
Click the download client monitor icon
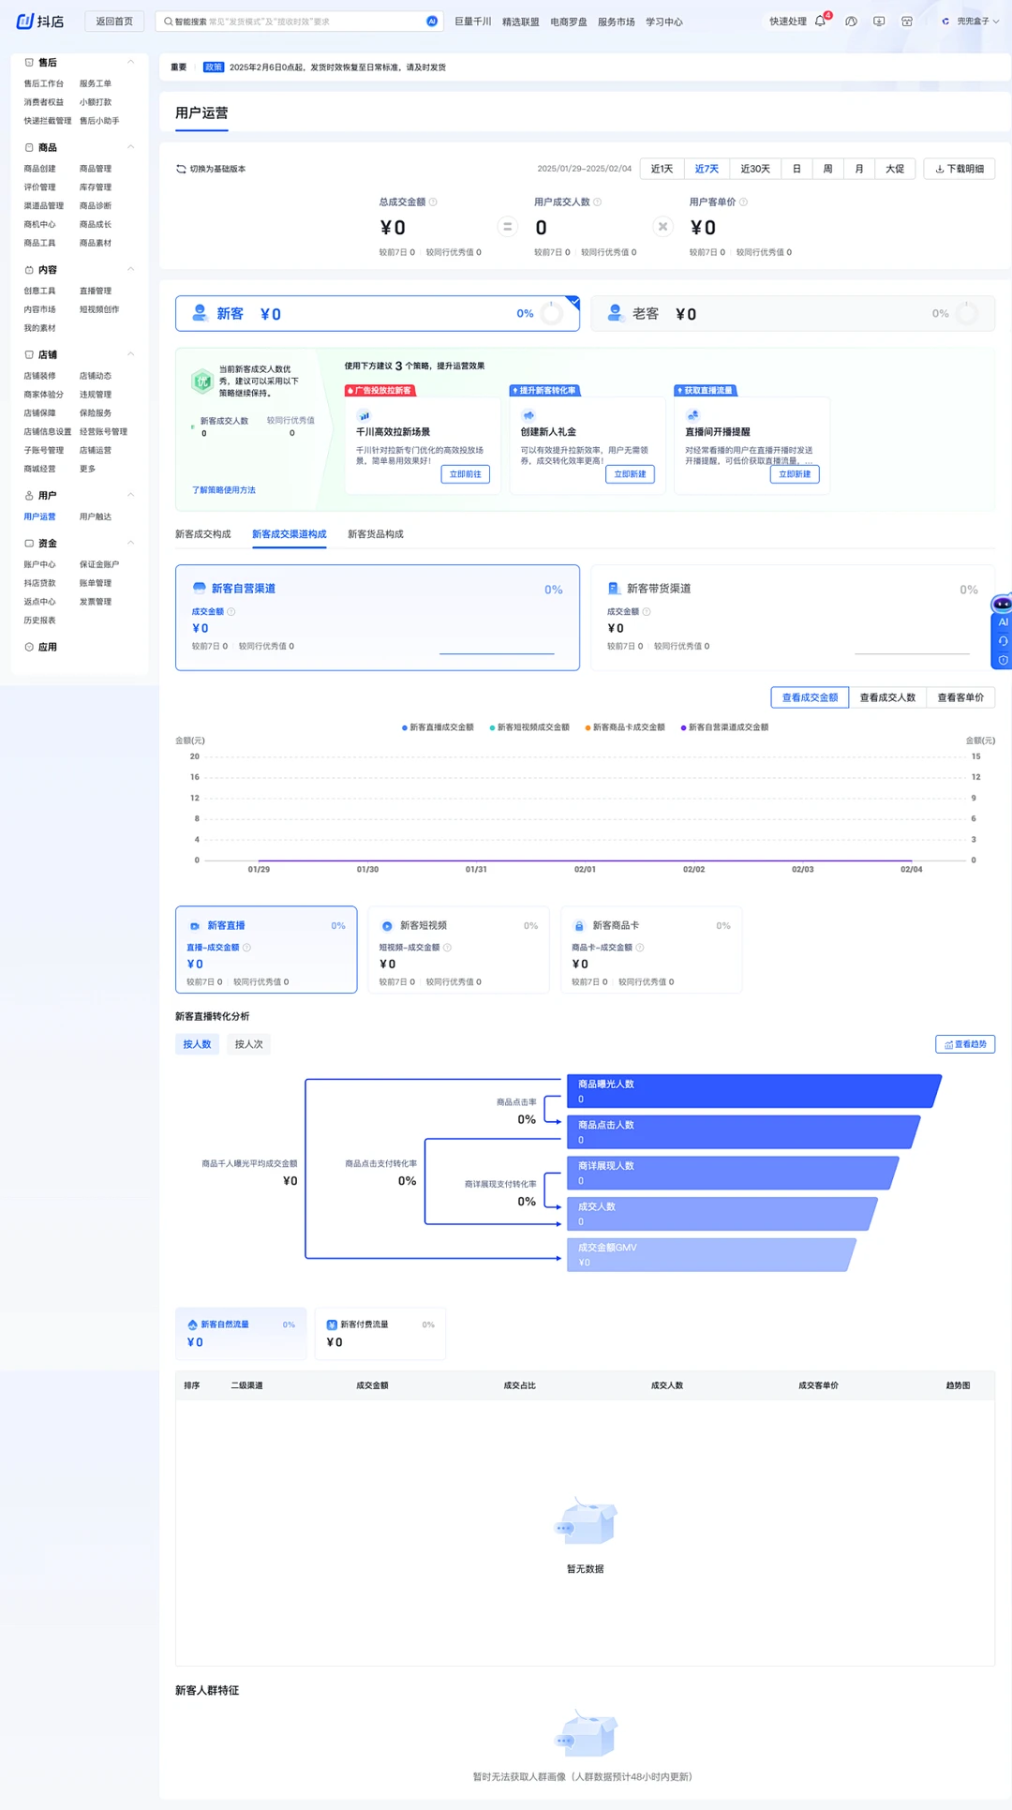(x=879, y=22)
